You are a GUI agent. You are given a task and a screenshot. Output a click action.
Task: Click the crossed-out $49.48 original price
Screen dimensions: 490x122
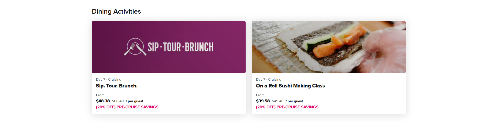pyautogui.click(x=278, y=101)
